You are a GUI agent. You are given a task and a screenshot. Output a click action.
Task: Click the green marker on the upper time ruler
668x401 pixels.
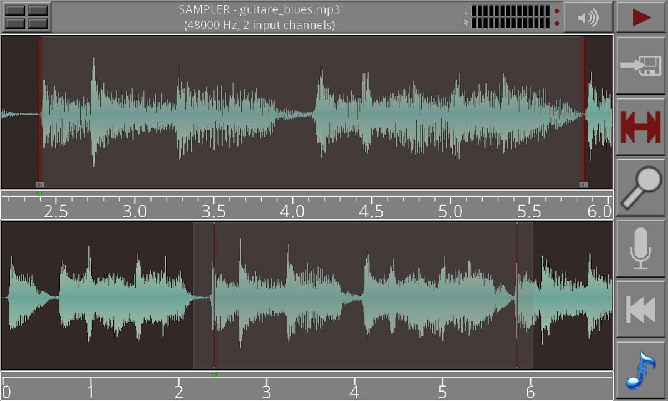39,194
